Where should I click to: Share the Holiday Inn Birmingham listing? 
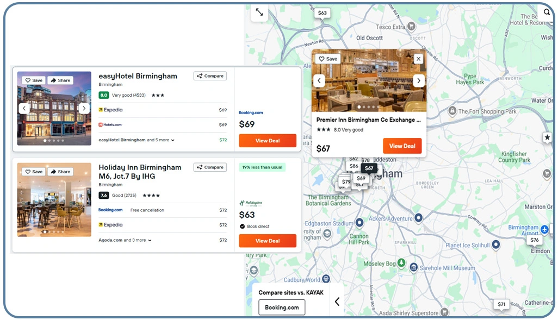click(60, 172)
